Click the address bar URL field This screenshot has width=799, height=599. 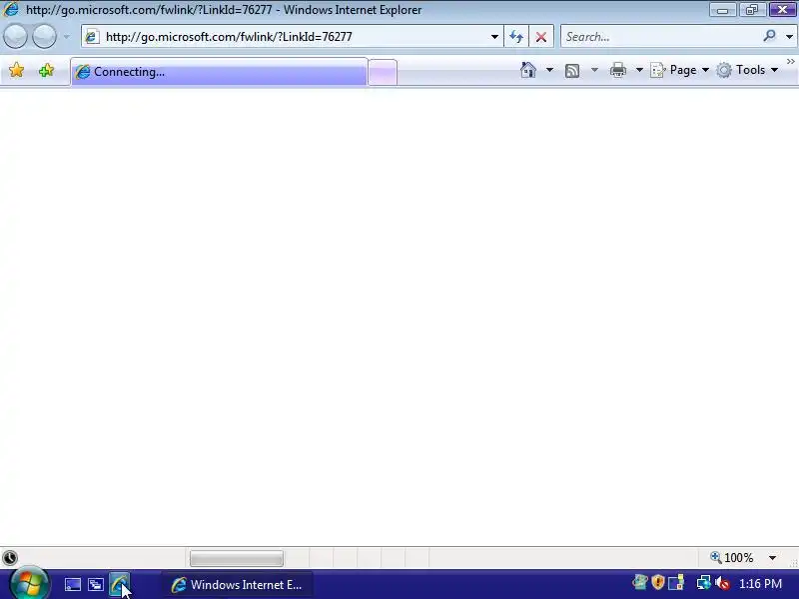pos(292,37)
